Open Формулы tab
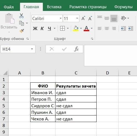 124,7
